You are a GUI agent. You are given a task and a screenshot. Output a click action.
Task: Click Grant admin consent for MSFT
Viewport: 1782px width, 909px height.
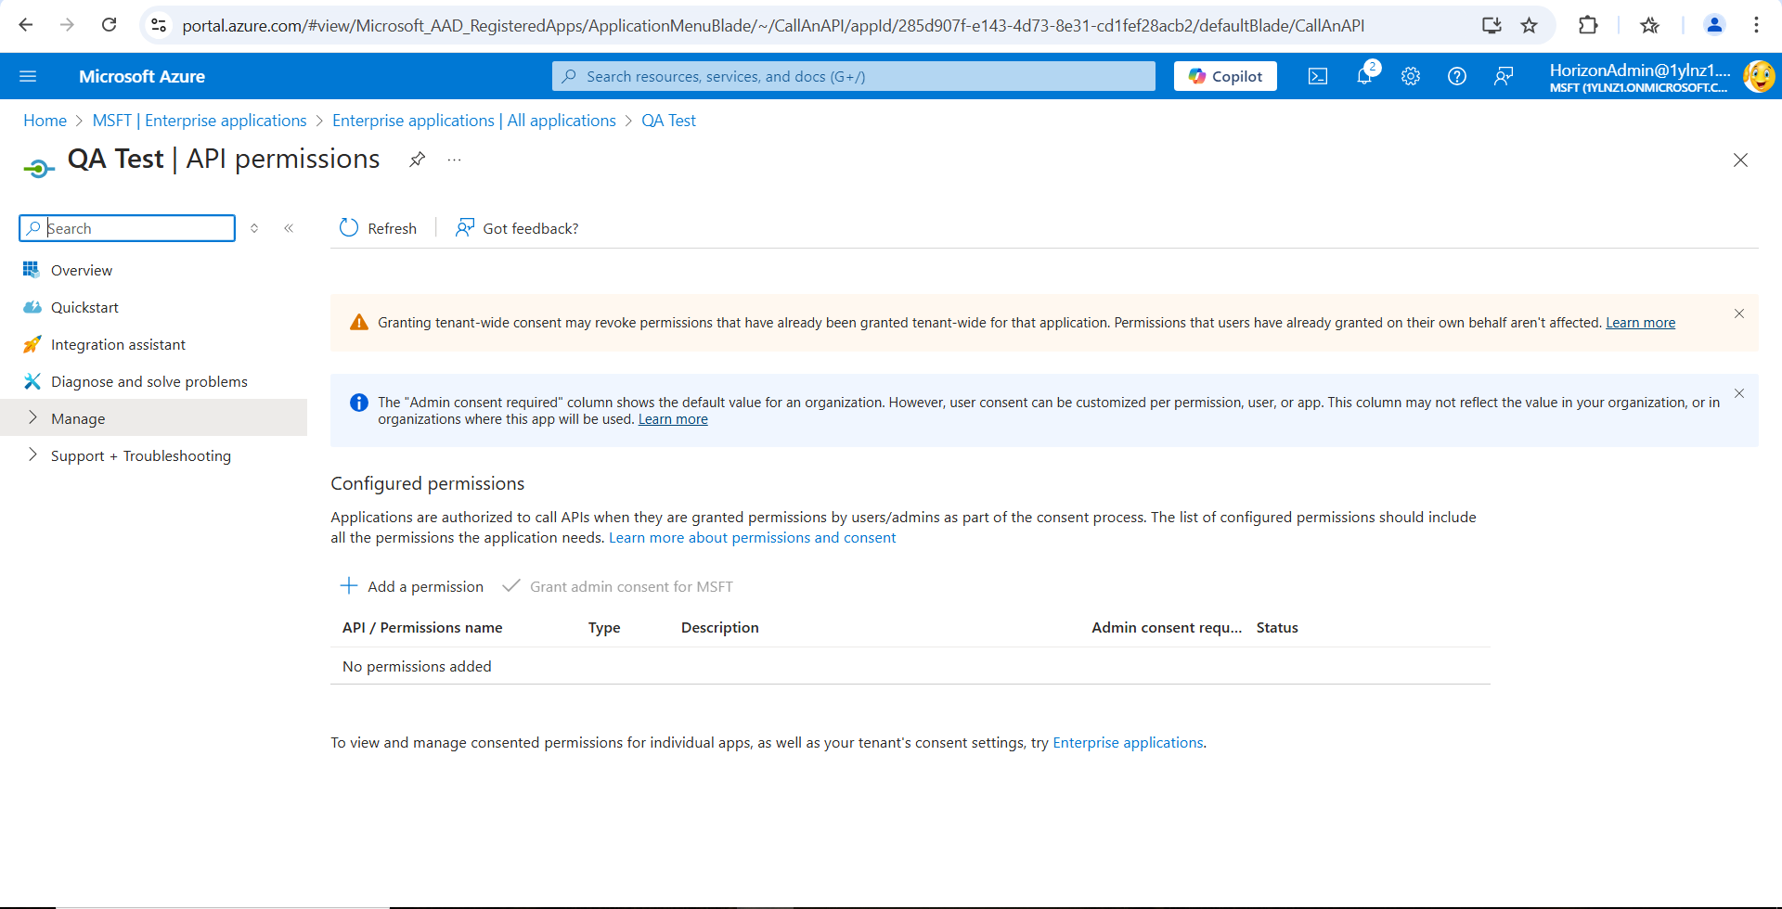(x=618, y=586)
